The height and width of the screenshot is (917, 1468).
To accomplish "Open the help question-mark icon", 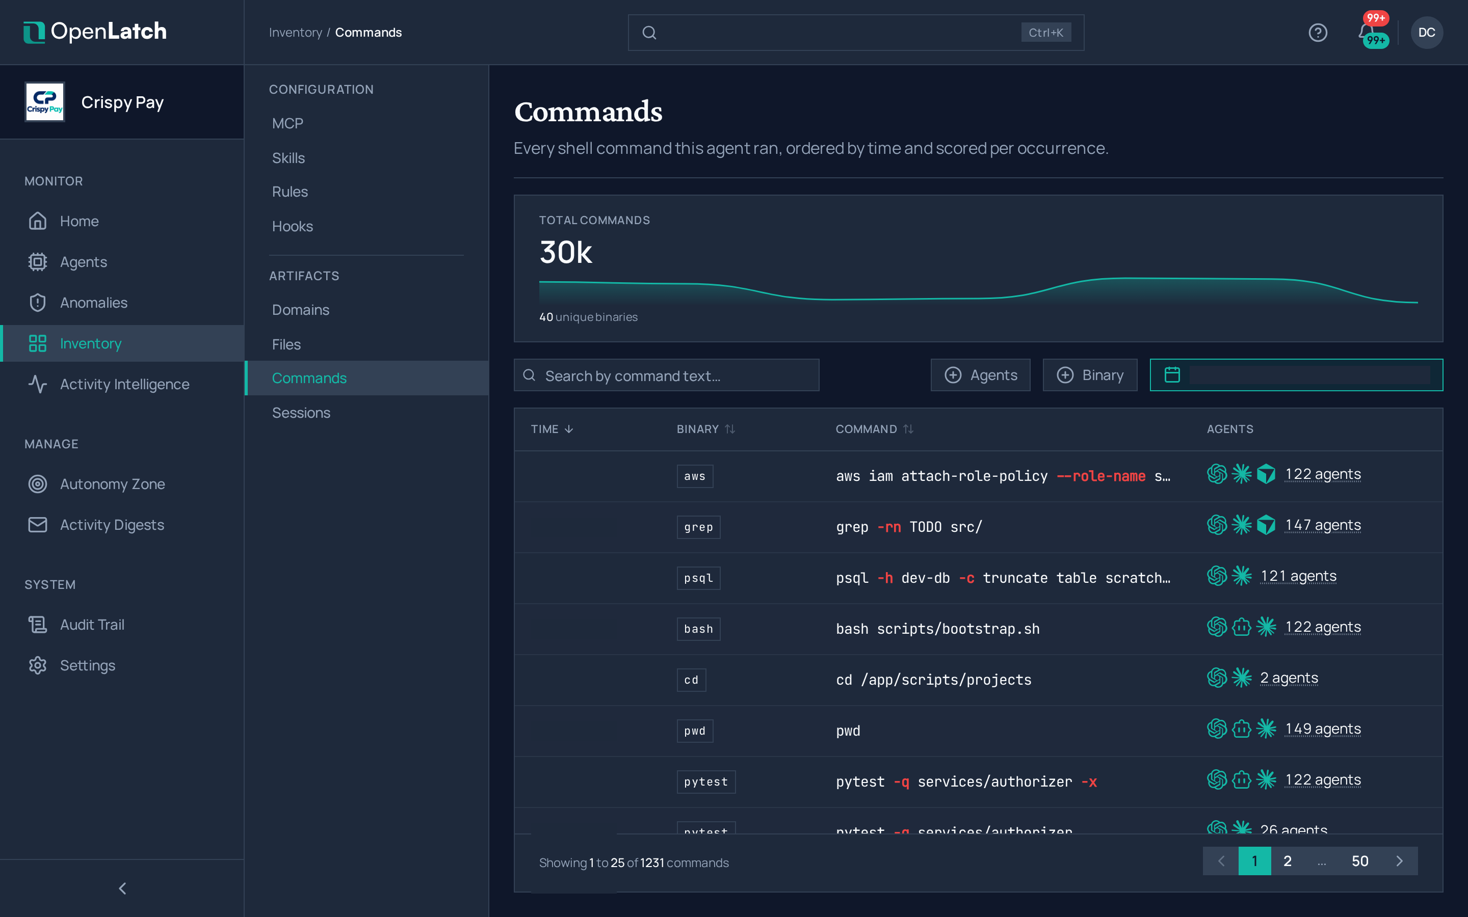I will click(x=1318, y=32).
